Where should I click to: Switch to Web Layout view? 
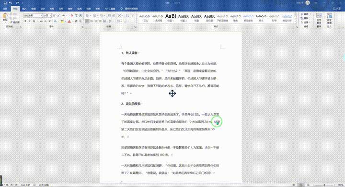[x=308, y=185]
